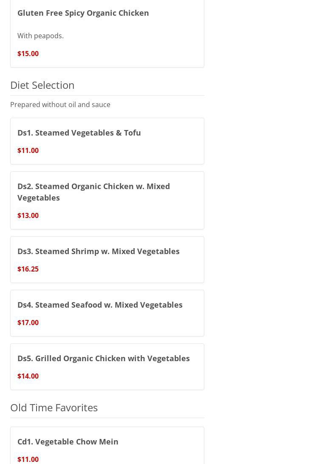Viewport: 327px width, 464px height.
Task: Open Cd1. Vegetable Chow Mein item
Action: coord(68,441)
